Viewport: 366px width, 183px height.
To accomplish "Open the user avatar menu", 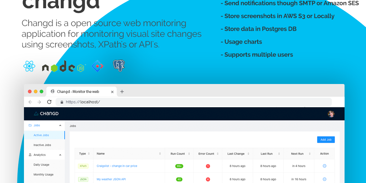I will [x=331, y=114].
